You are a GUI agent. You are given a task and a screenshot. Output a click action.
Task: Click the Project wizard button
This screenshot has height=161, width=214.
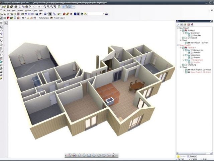[x=58, y=18]
